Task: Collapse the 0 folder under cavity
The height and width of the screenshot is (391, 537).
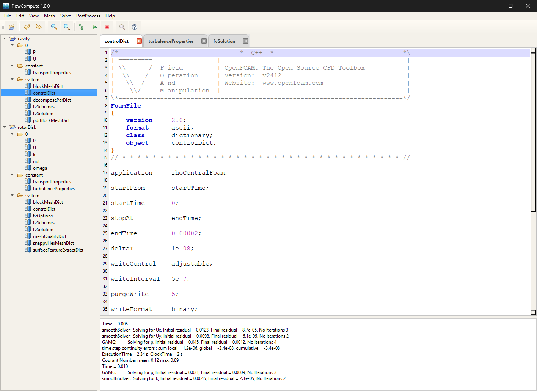Action: 12,45
